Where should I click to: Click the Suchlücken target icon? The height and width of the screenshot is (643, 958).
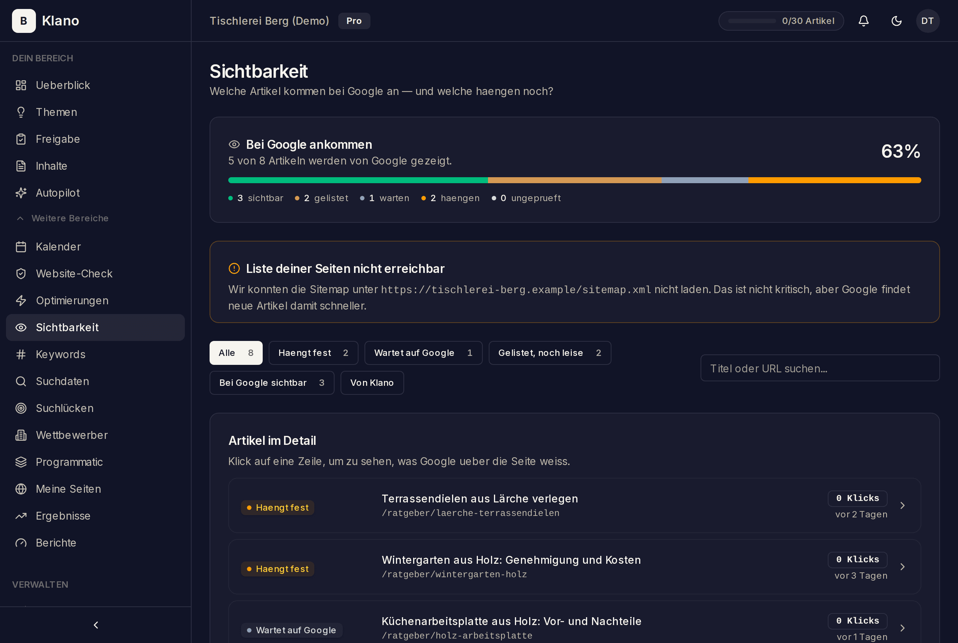[x=21, y=409]
